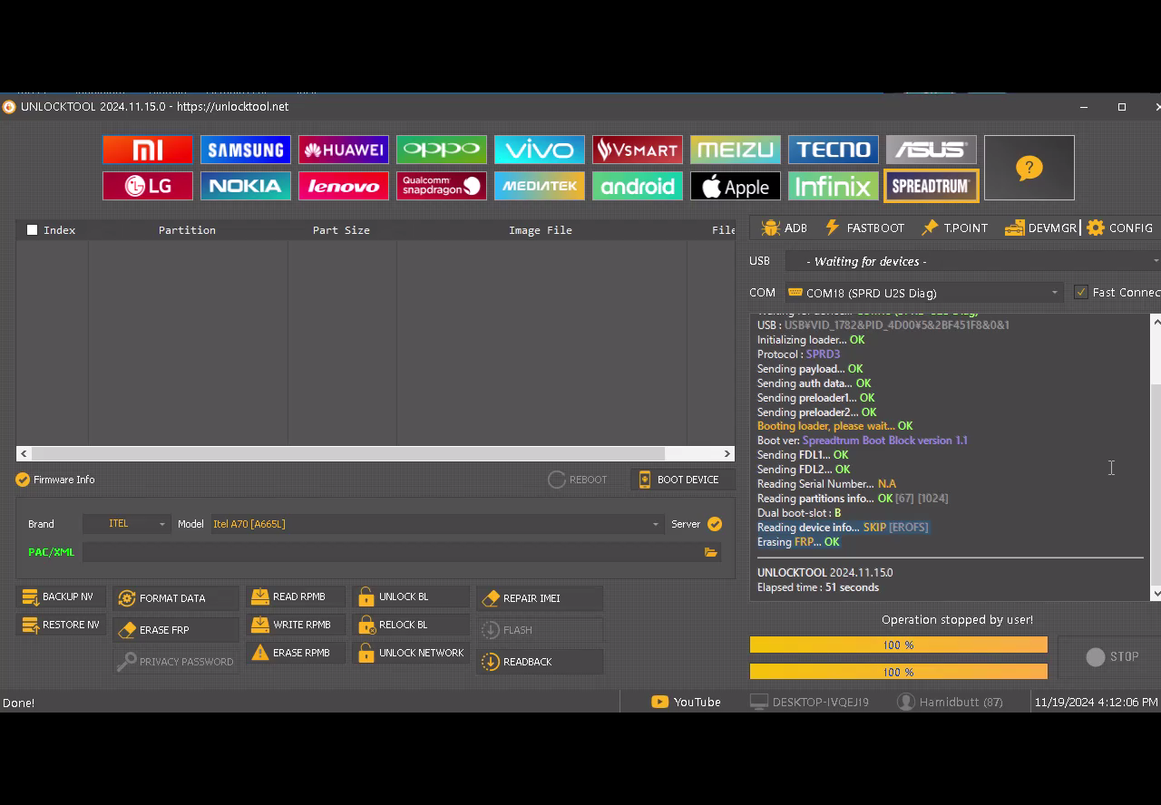Select the Nokia brand tile
1161x805 pixels.
coord(245,186)
